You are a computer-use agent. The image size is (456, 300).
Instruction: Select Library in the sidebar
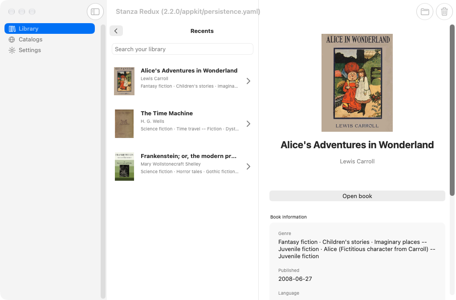[x=50, y=28]
